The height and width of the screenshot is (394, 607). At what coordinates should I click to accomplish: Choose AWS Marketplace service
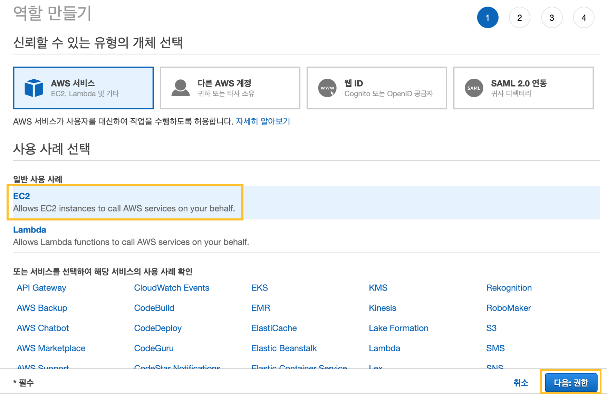[51, 348]
